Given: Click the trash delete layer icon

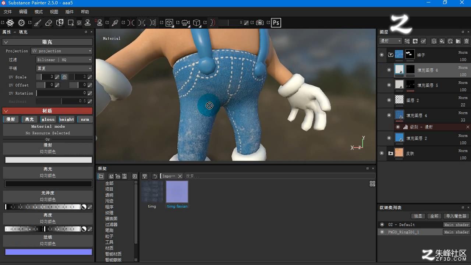Looking at the screenshot, I should [x=467, y=41].
